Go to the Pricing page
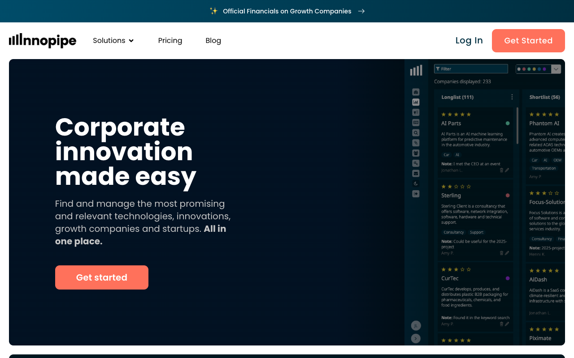This screenshot has height=358, width=574. tap(170, 40)
